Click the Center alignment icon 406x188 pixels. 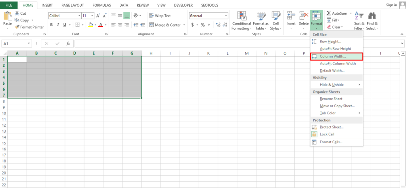click(x=120, y=25)
